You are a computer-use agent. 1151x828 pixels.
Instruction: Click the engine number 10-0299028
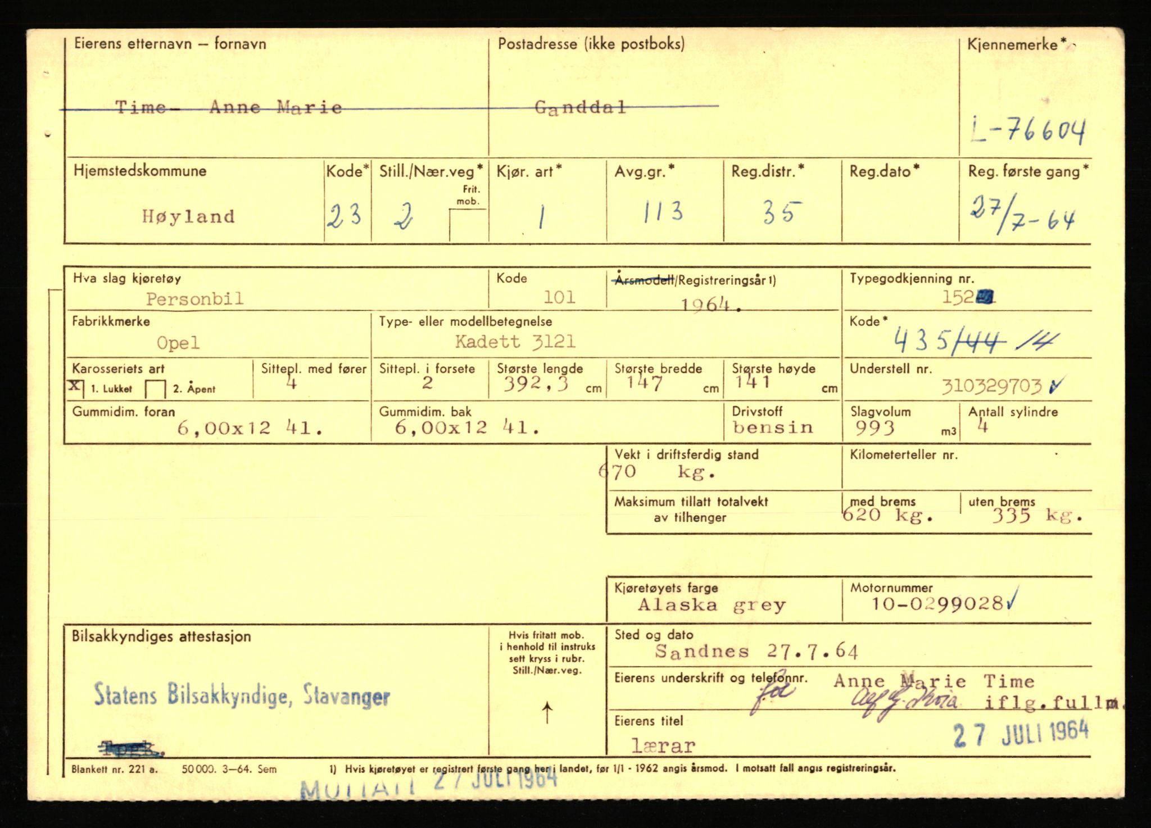tap(937, 604)
